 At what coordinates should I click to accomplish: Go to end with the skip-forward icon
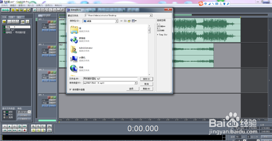[x=20, y=130]
